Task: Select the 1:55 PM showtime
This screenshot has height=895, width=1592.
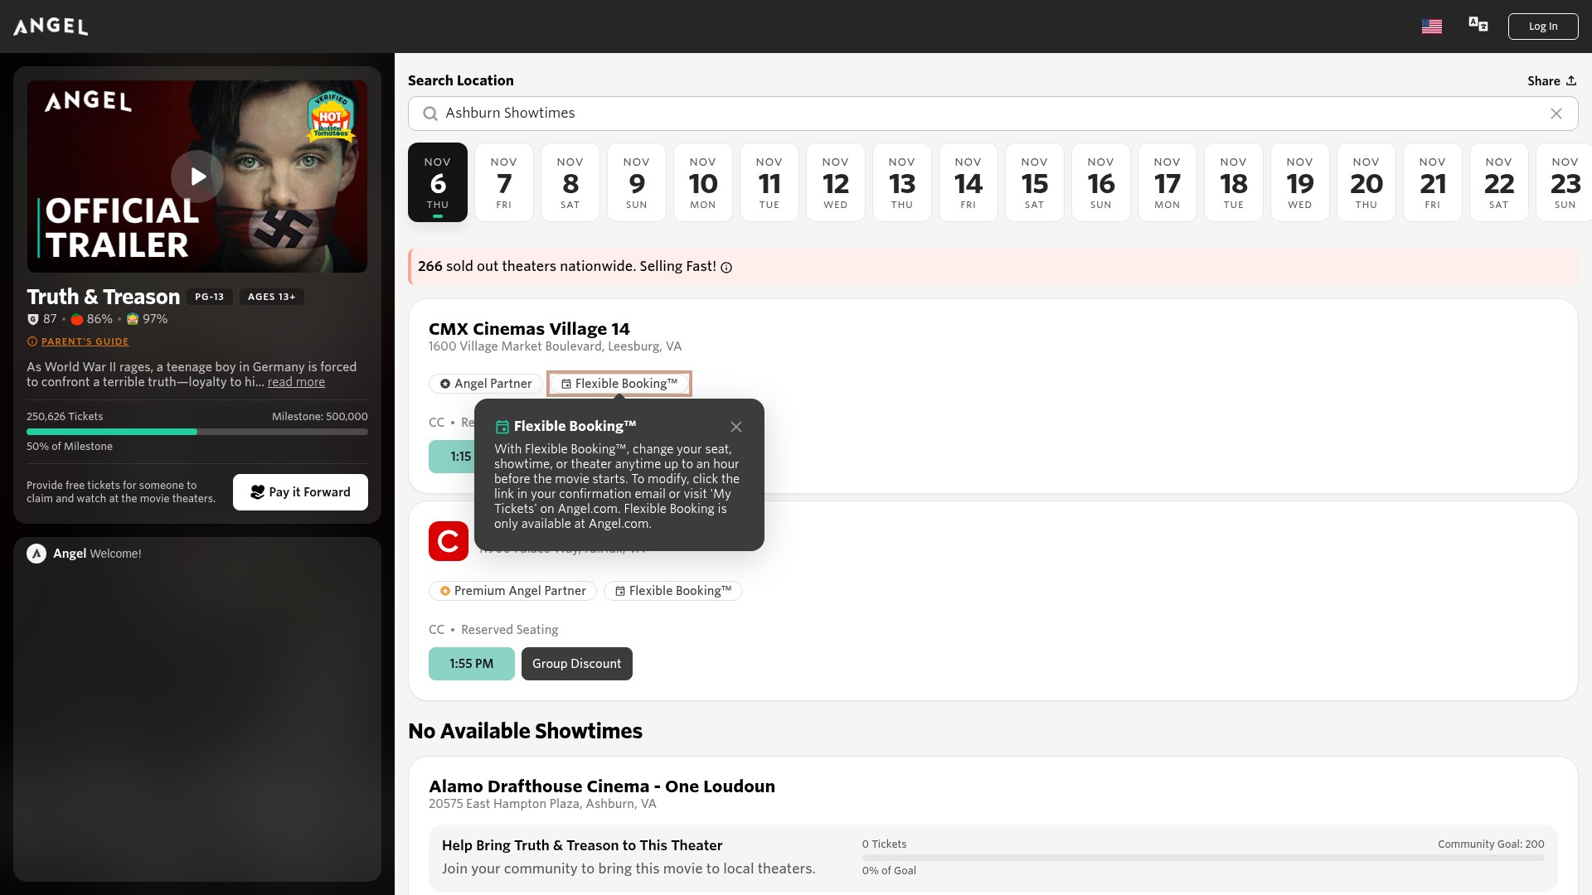Action: (x=472, y=664)
